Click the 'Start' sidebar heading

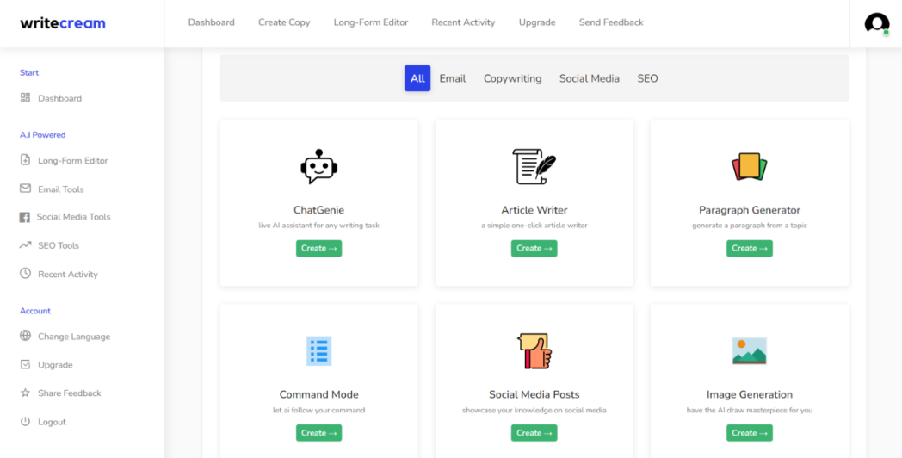pos(29,72)
